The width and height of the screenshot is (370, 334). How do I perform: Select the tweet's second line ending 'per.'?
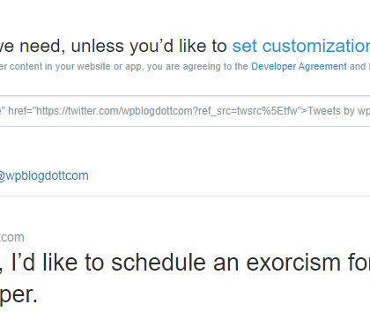click(18, 295)
